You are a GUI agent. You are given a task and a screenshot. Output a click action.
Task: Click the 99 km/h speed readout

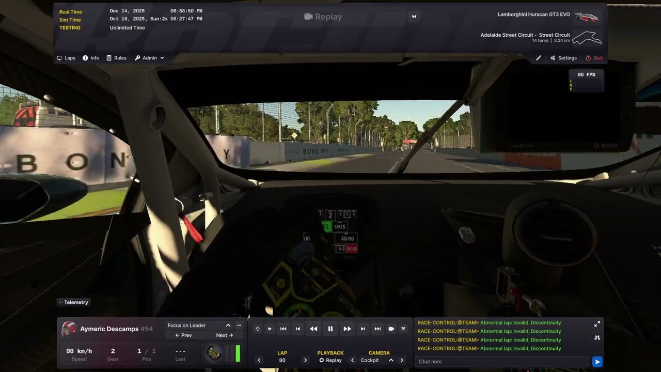click(79, 351)
